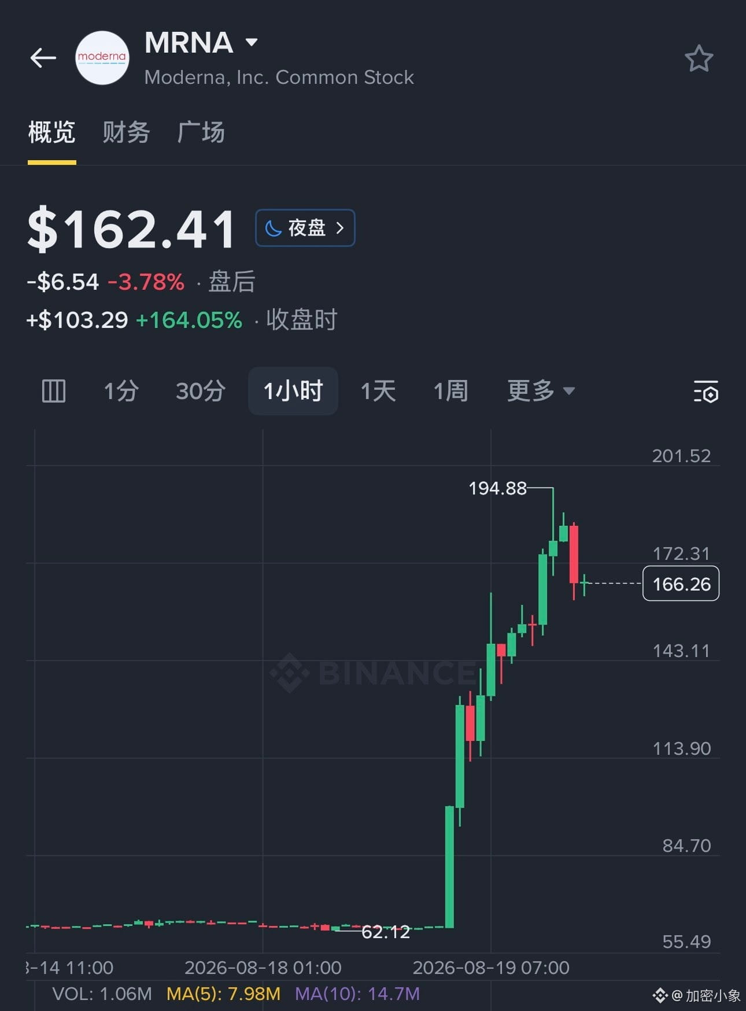This screenshot has height=1011, width=746.
Task: Open the 夜盘 night session chevron
Action: coord(340,228)
